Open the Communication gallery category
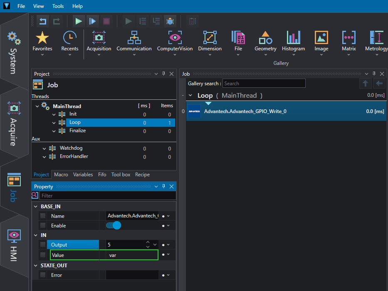 click(134, 42)
